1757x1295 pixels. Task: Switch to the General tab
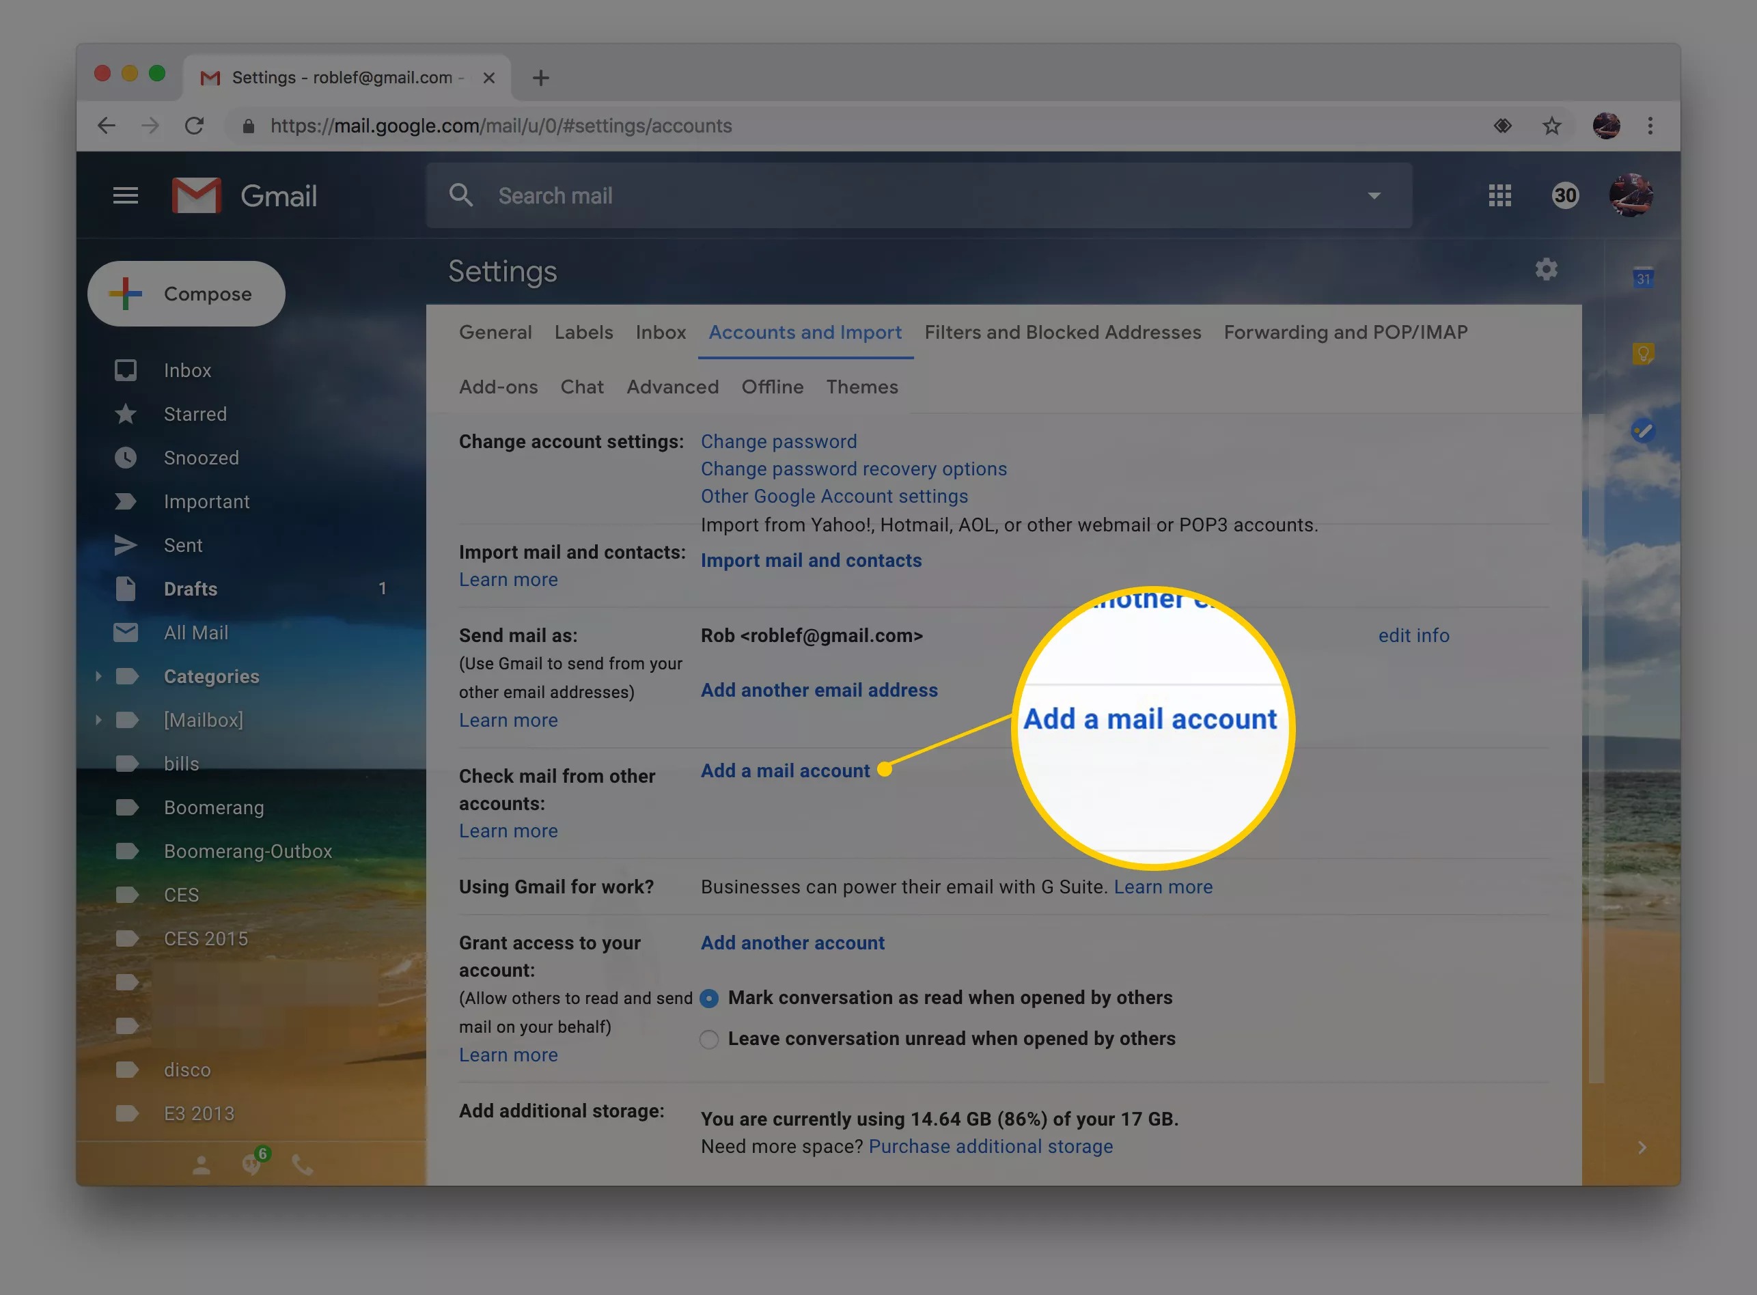click(x=495, y=333)
